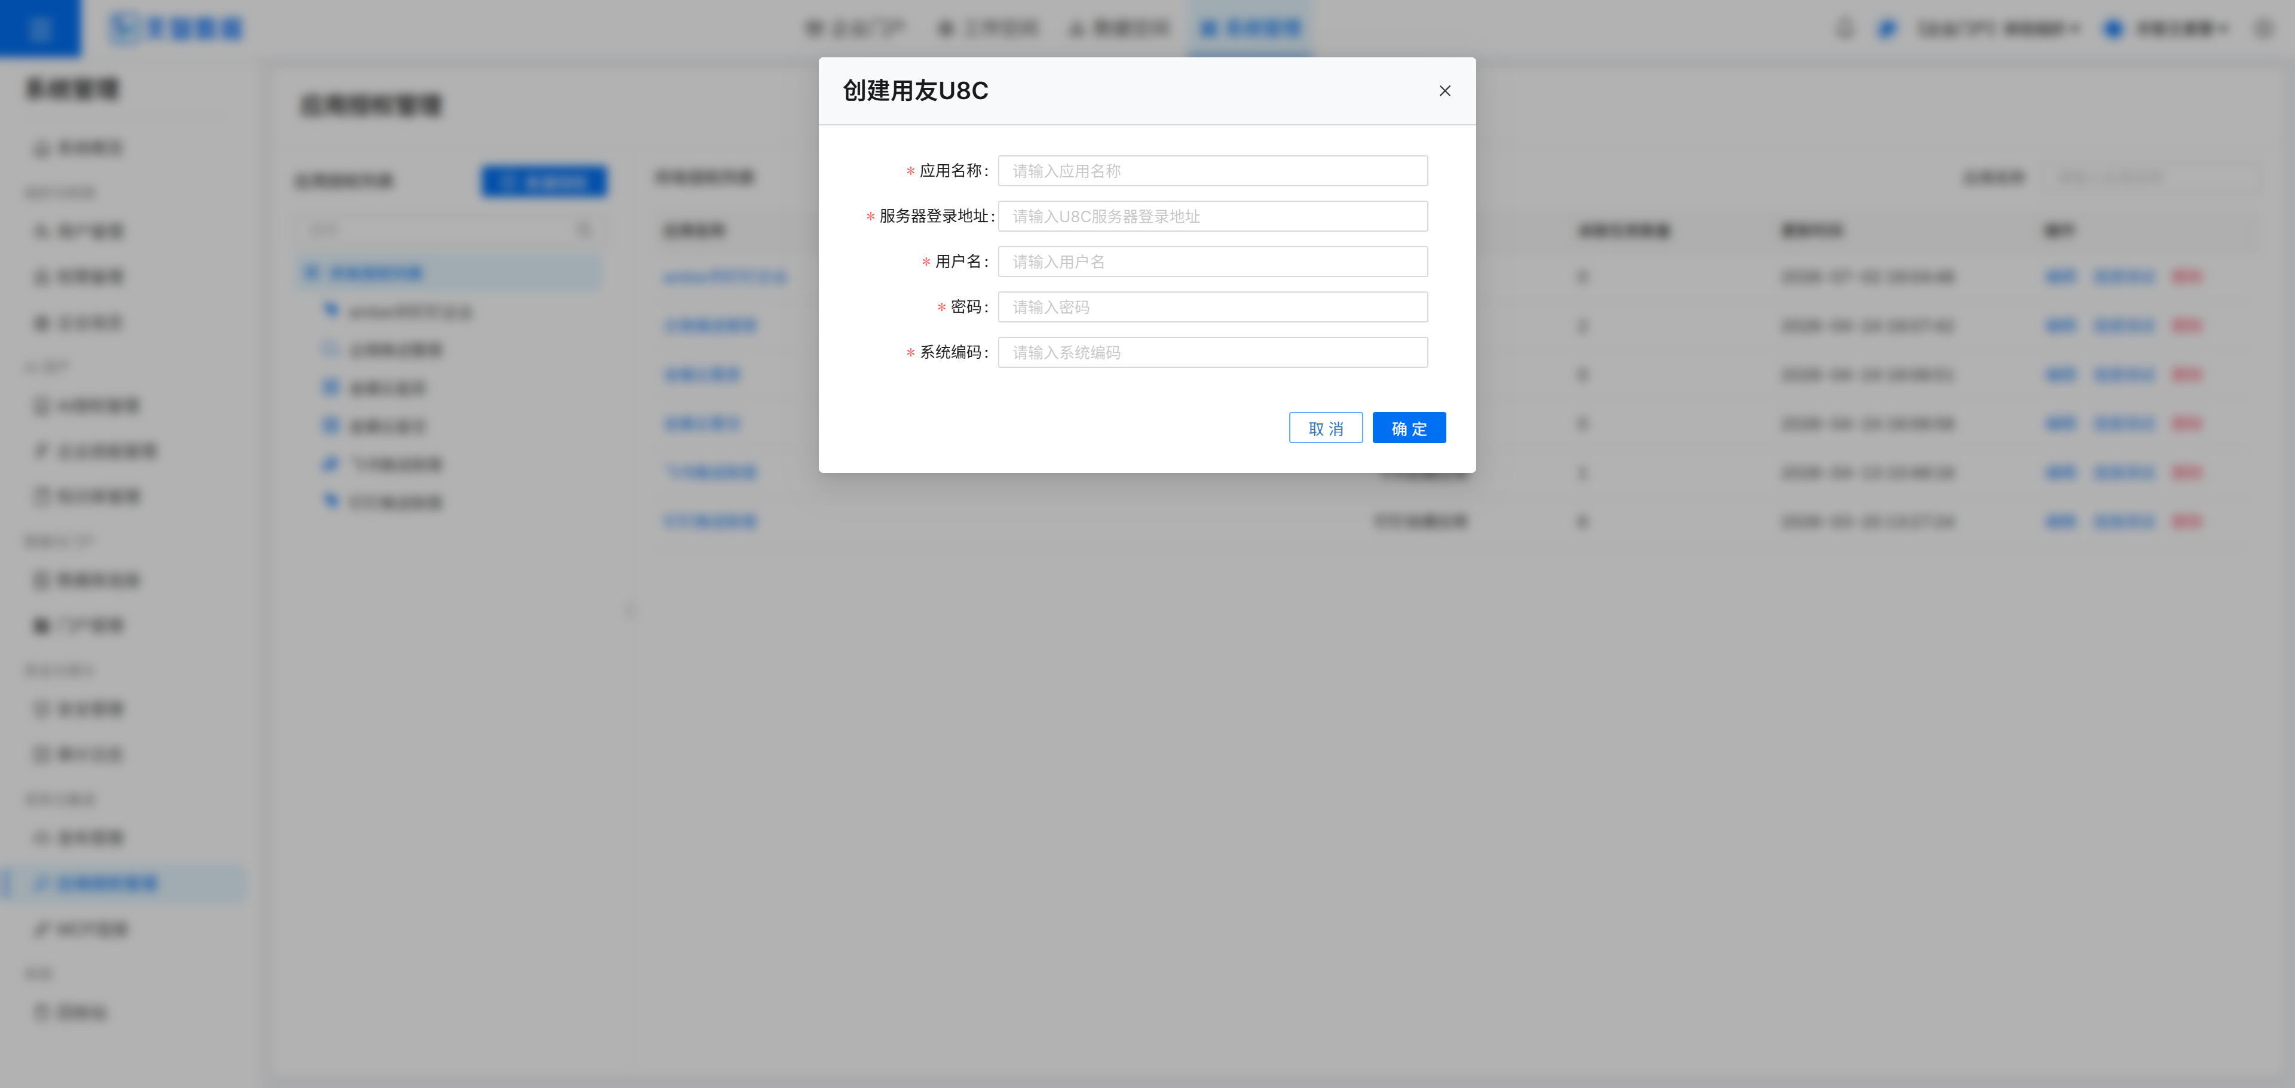Screen dimensions: 2295x1088
Task: Open the blue hamburger menu in header corner
Action: tap(39, 29)
